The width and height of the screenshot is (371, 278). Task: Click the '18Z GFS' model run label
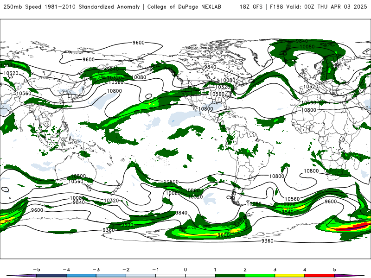251,6
